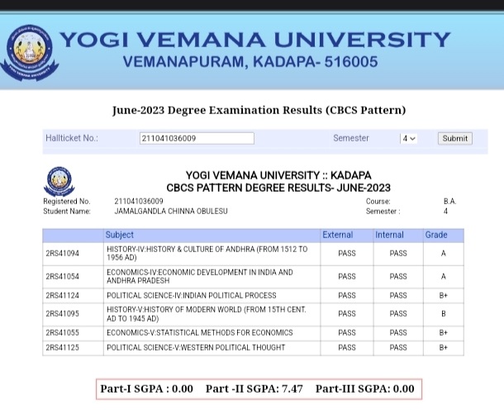Screen dimensions: 504x410
Task: Click History & Culture of Andhra subject name
Action: [x=207, y=254]
